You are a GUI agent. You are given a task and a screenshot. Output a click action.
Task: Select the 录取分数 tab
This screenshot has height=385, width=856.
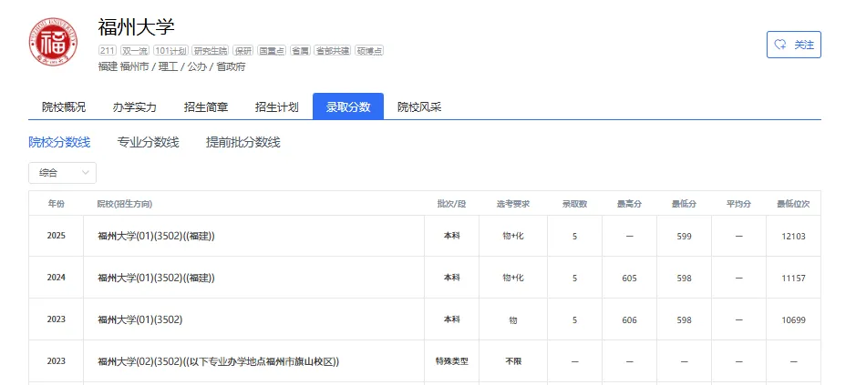(348, 106)
